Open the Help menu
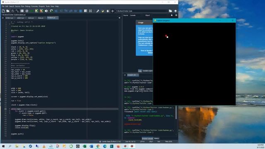 57,7
